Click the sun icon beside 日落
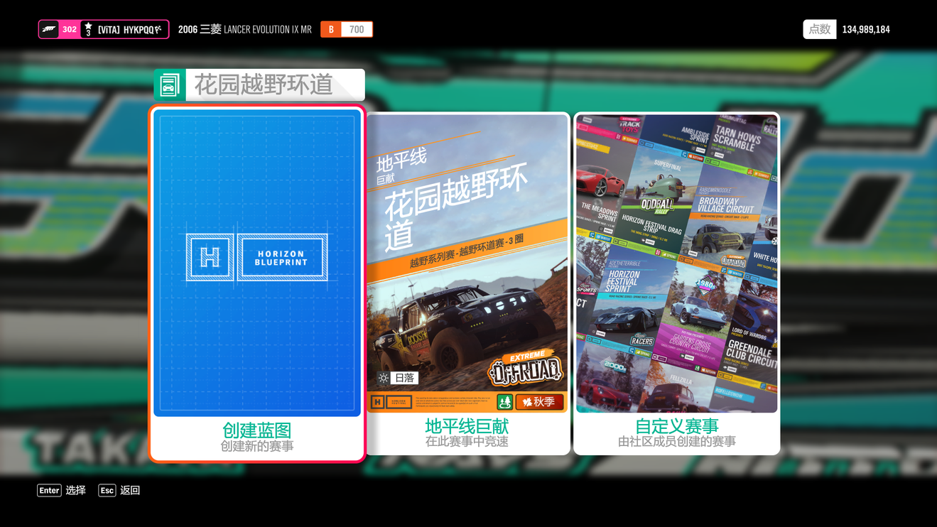Viewport: 937px width, 527px height. coord(384,378)
